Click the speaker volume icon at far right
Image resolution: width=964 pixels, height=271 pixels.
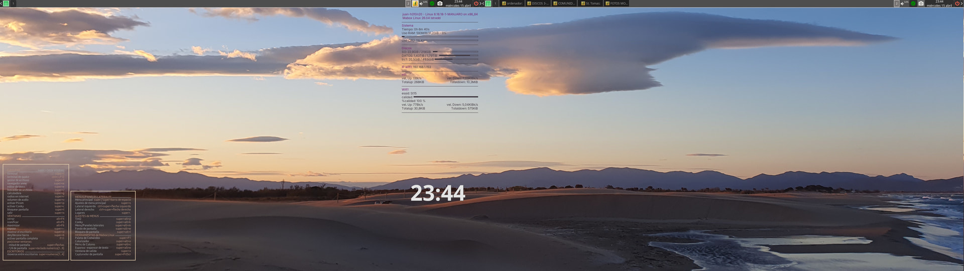tap(902, 4)
